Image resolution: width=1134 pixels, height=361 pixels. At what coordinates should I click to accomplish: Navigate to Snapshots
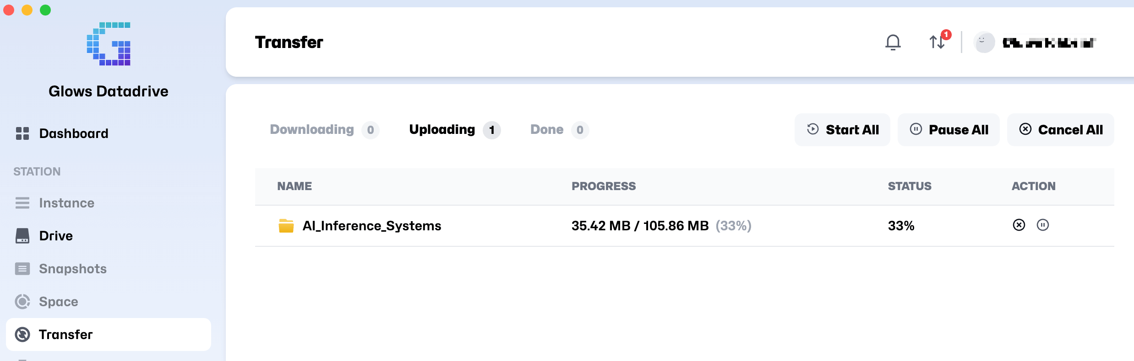click(72, 269)
